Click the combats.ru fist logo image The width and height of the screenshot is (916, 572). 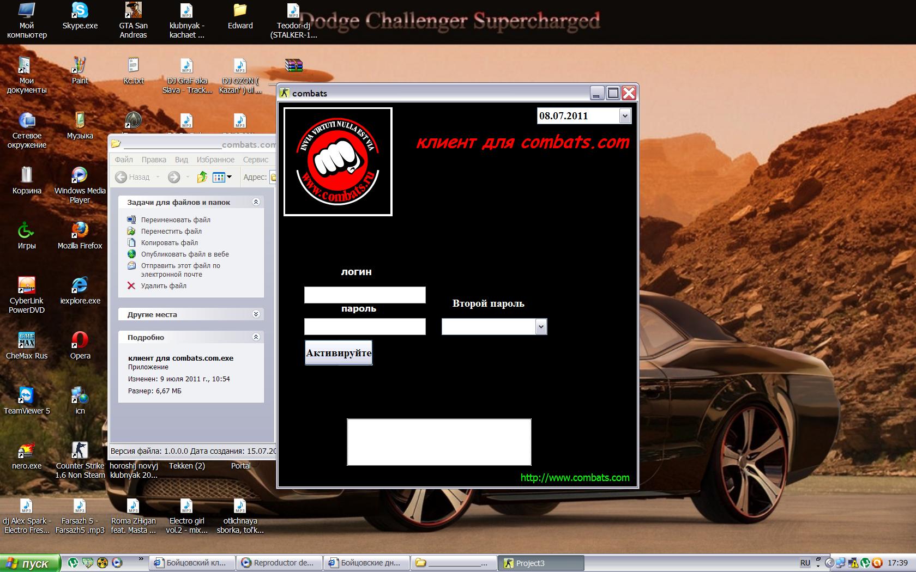(338, 162)
